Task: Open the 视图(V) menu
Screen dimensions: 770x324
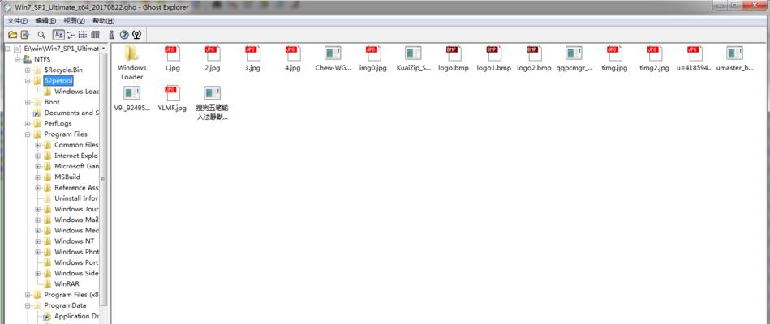Action: point(74,21)
